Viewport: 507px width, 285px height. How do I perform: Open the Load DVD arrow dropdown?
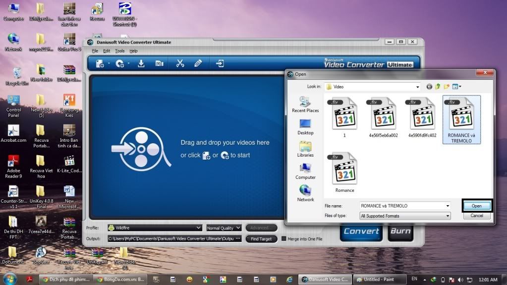click(x=128, y=63)
